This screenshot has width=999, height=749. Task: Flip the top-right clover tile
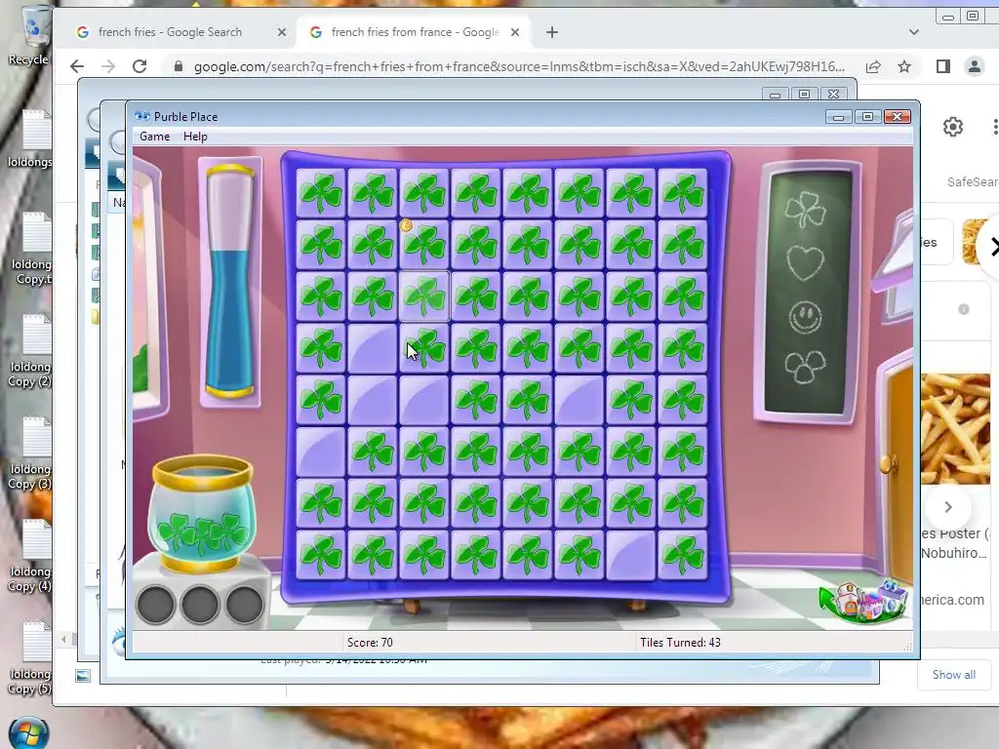pyautogui.click(x=682, y=193)
